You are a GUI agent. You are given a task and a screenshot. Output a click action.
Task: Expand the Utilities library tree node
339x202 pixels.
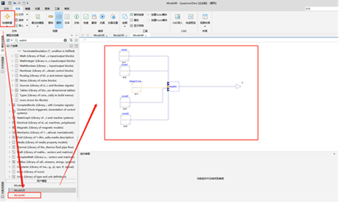[x=10, y=162]
